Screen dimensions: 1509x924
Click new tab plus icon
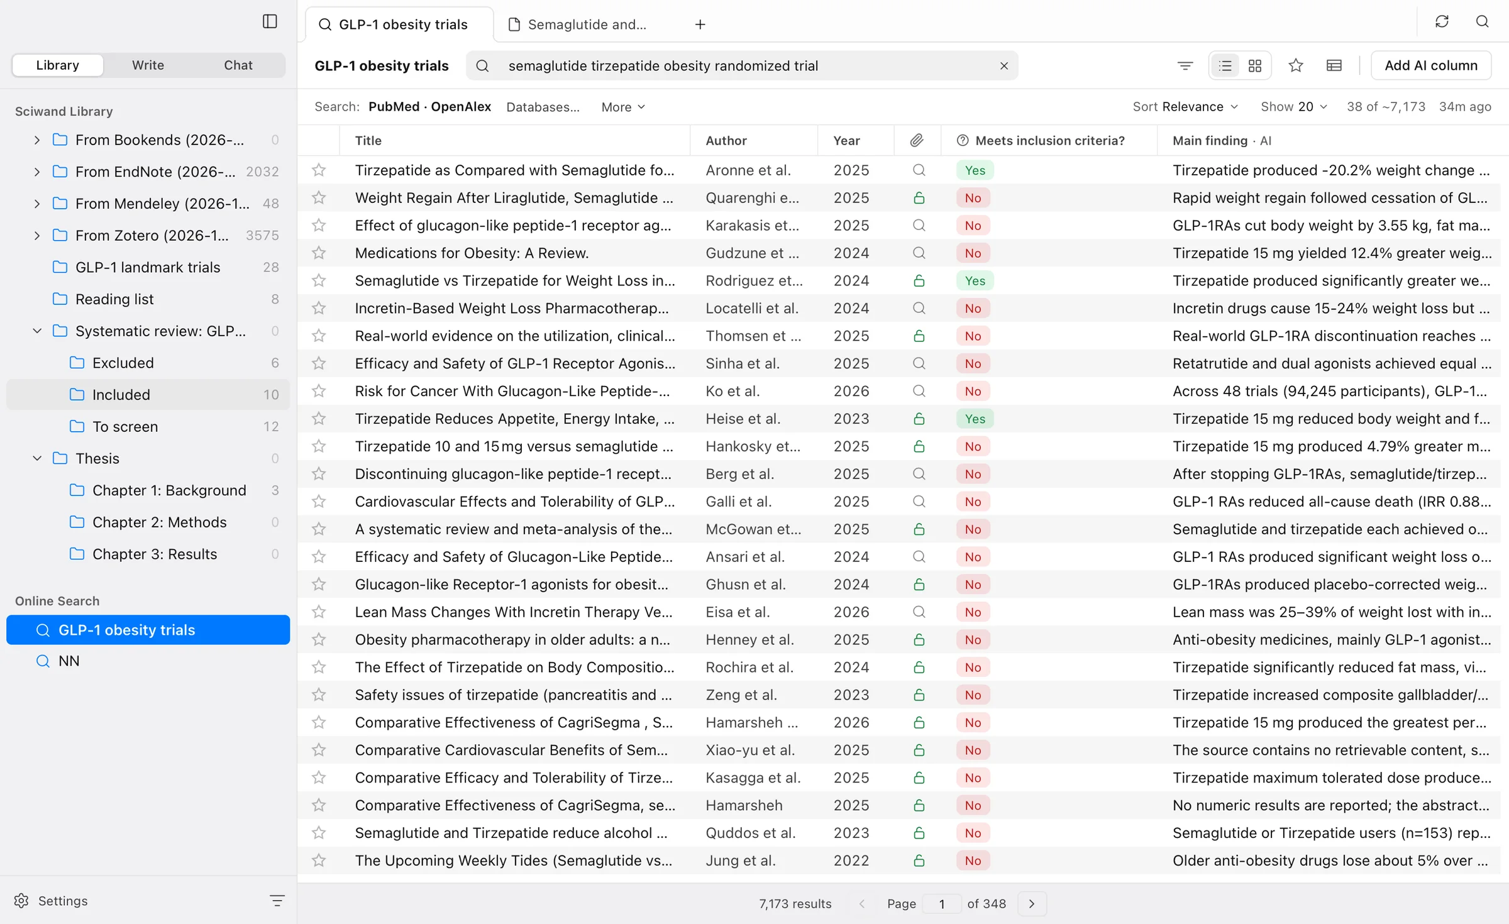[x=700, y=25]
